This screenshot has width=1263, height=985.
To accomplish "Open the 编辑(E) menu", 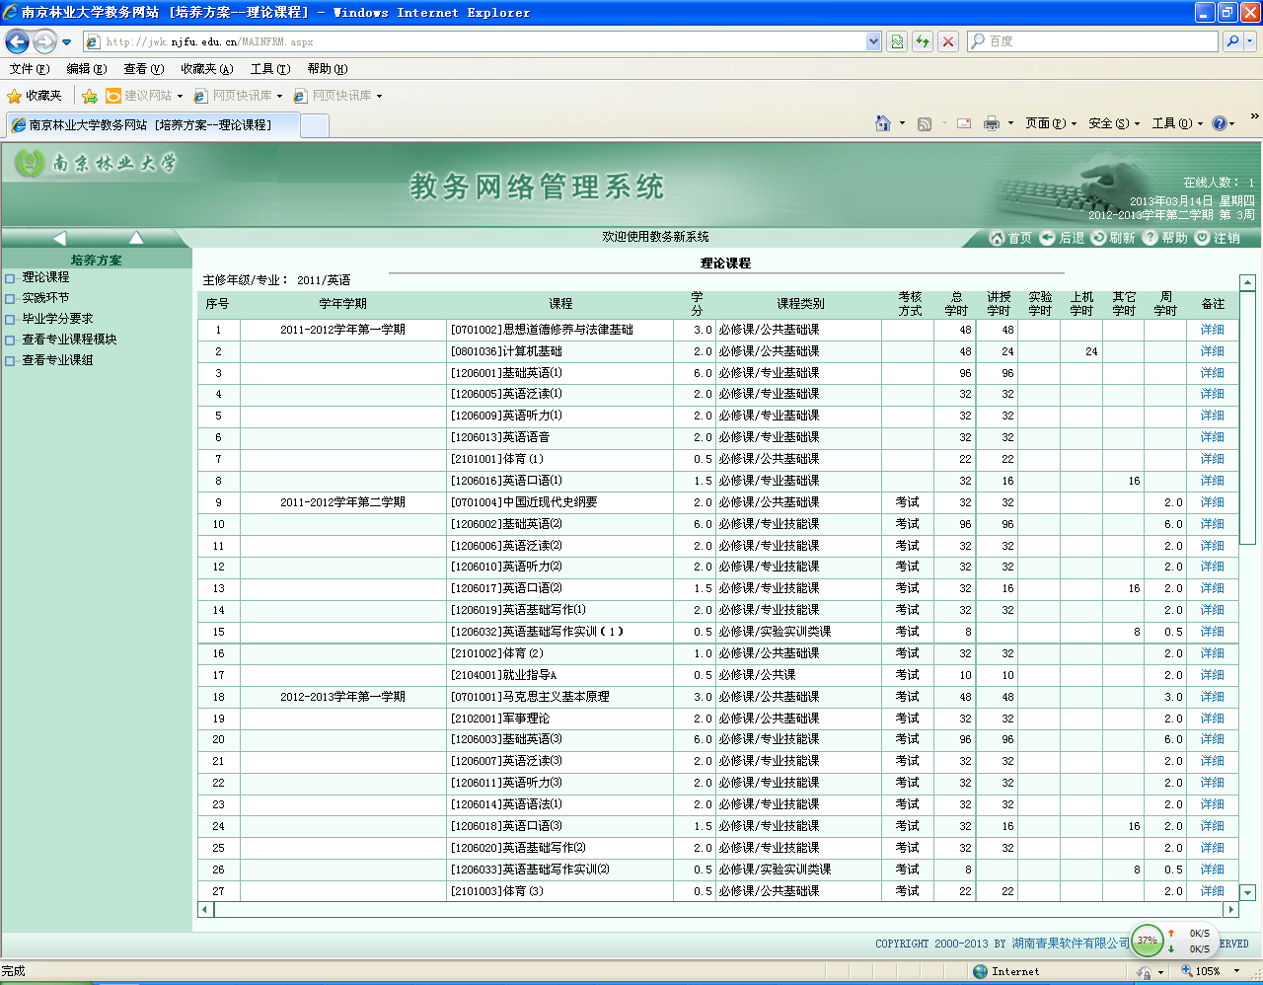I will (86, 69).
